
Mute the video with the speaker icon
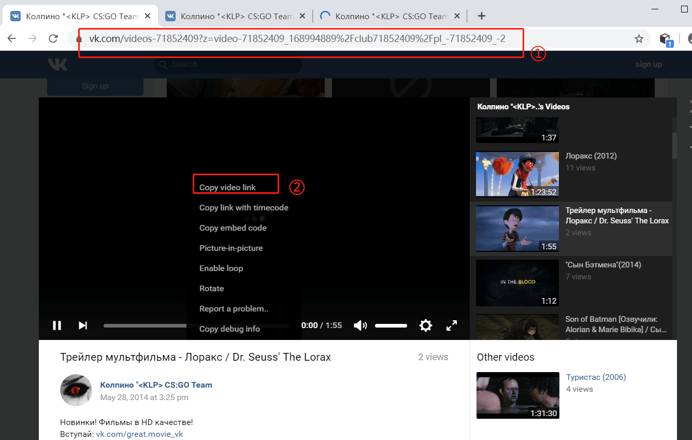coord(360,325)
